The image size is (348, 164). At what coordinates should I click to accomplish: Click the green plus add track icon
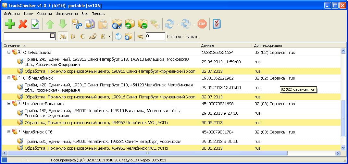(x=10, y=24)
